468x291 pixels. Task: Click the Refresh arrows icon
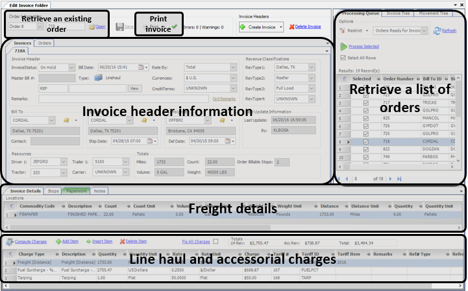click(x=437, y=30)
